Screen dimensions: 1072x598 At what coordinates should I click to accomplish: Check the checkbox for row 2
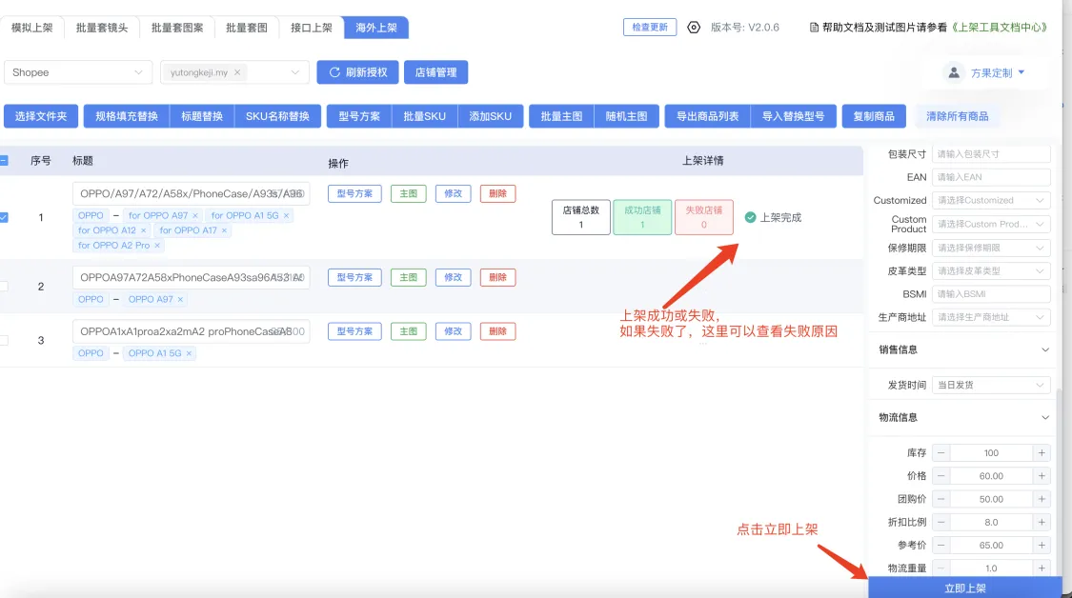pos(4,287)
